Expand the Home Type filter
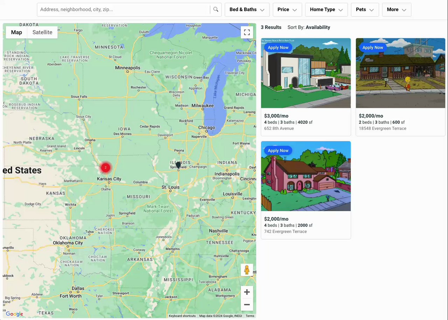 326,10
